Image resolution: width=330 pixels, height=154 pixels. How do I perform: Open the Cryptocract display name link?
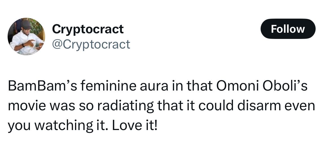click(x=88, y=29)
